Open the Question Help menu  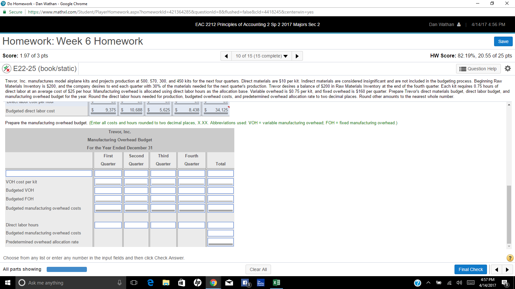click(478, 68)
